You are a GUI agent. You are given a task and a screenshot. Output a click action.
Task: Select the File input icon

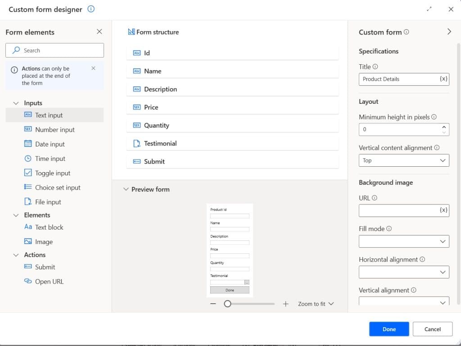coord(28,201)
